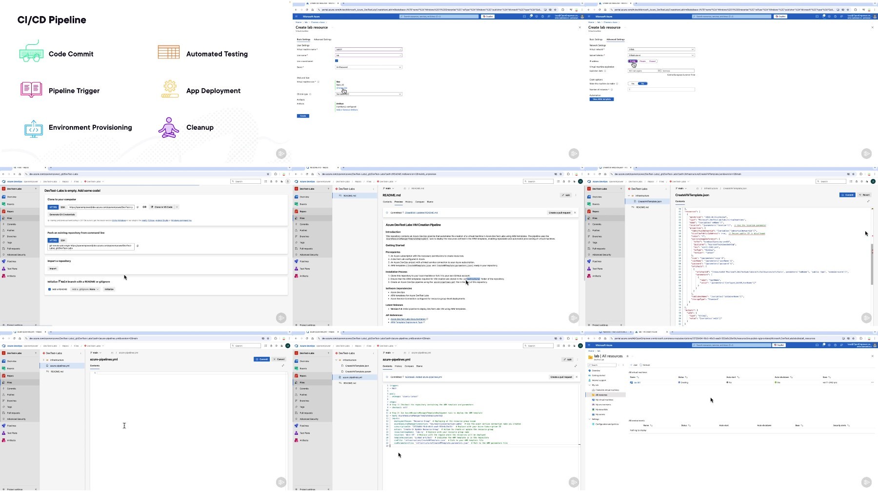
Task: Click Copilot in the Basic Settings portal panel
Action: tap(488, 16)
